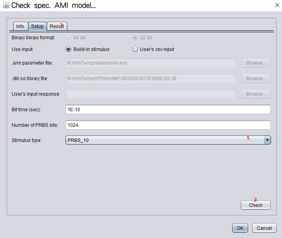Viewport: 282px width, 238px height.
Task: Click into the Bit time (sec) field
Action: tap(168, 110)
